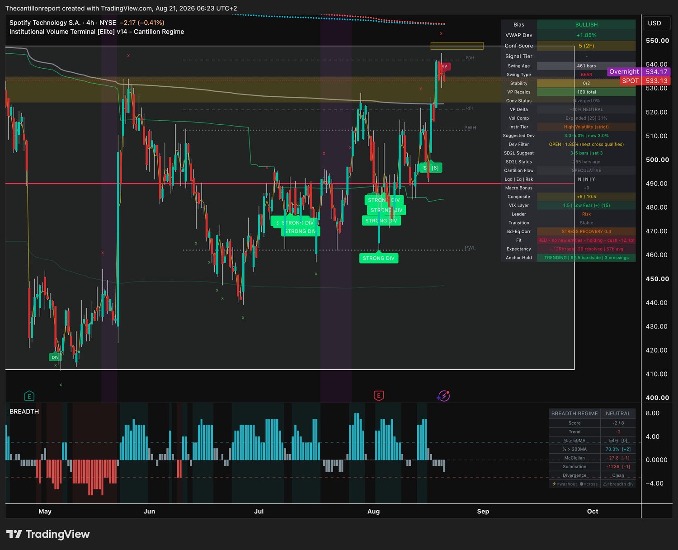Click the Overnight 534.17 price label
This screenshot has height=550, width=678.
tap(638, 71)
